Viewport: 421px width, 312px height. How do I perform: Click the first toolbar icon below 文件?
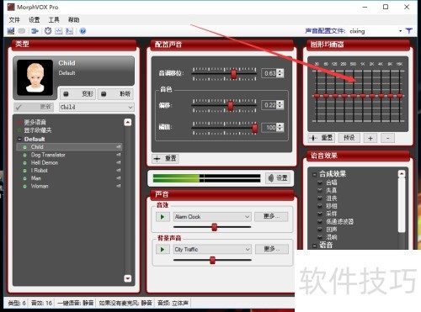pos(11,31)
